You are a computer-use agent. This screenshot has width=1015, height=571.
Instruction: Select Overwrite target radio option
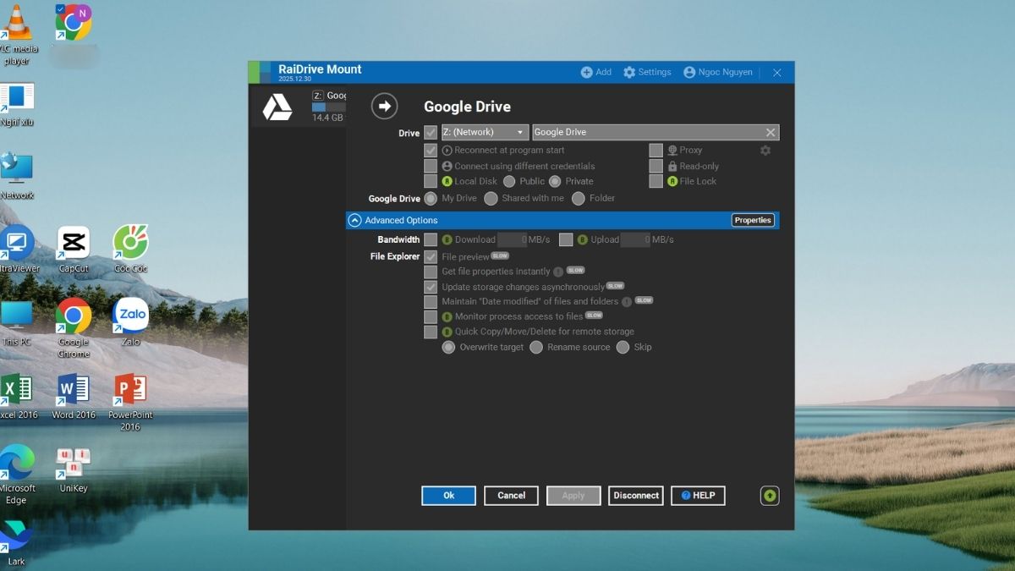448,347
